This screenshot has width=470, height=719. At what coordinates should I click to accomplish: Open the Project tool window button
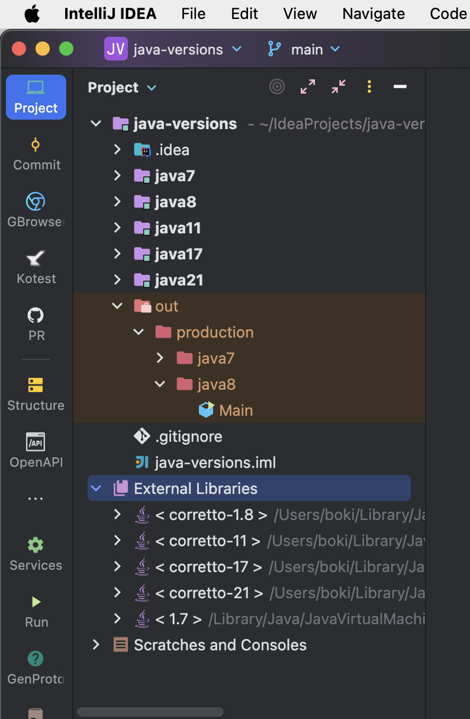[x=36, y=97]
